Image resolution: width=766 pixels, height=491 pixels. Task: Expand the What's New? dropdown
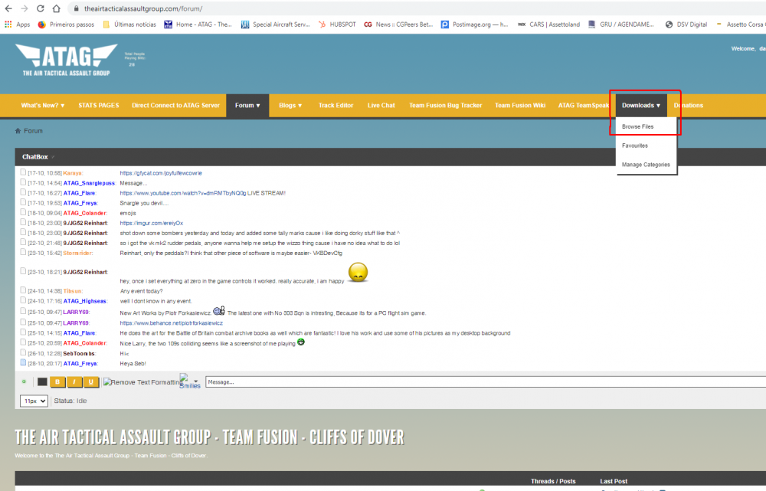click(x=41, y=105)
